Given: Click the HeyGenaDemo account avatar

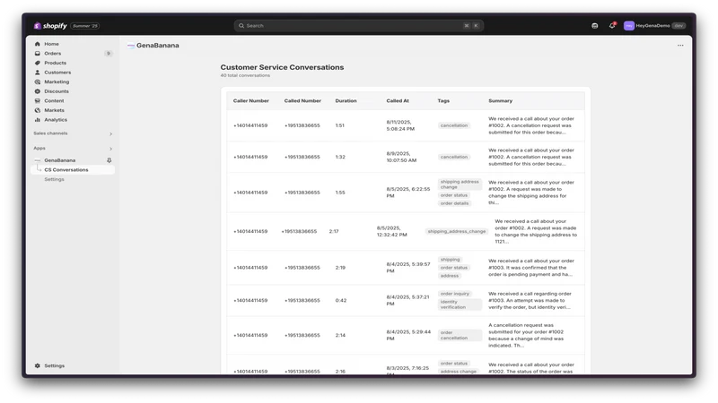Looking at the screenshot, I should [x=629, y=26].
